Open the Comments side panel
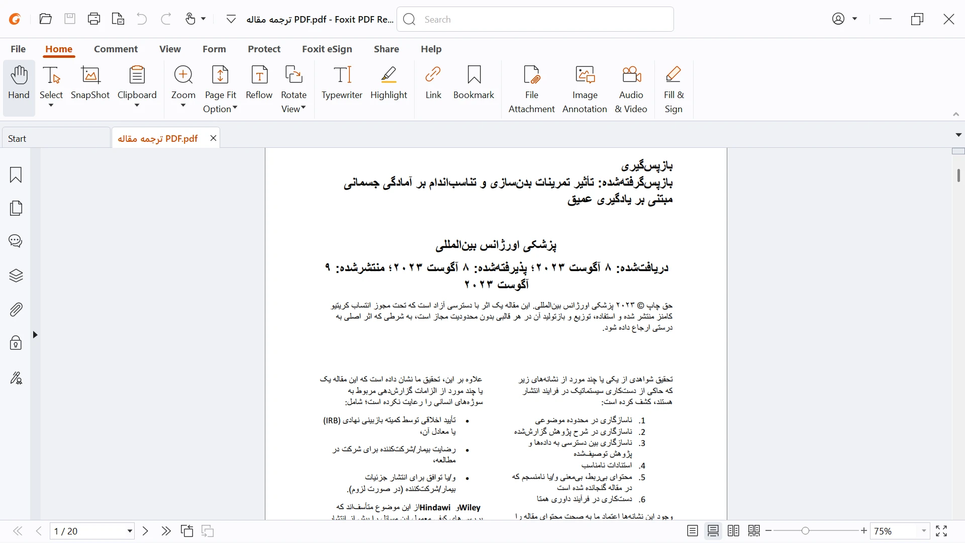This screenshot has height=543, width=965. (16, 241)
